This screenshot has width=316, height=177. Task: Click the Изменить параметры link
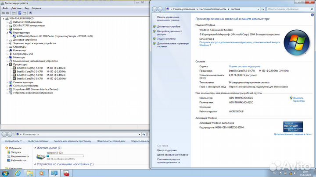tap(298, 100)
